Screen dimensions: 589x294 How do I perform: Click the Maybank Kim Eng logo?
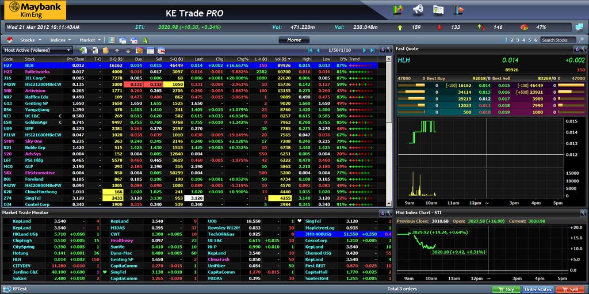34,10
